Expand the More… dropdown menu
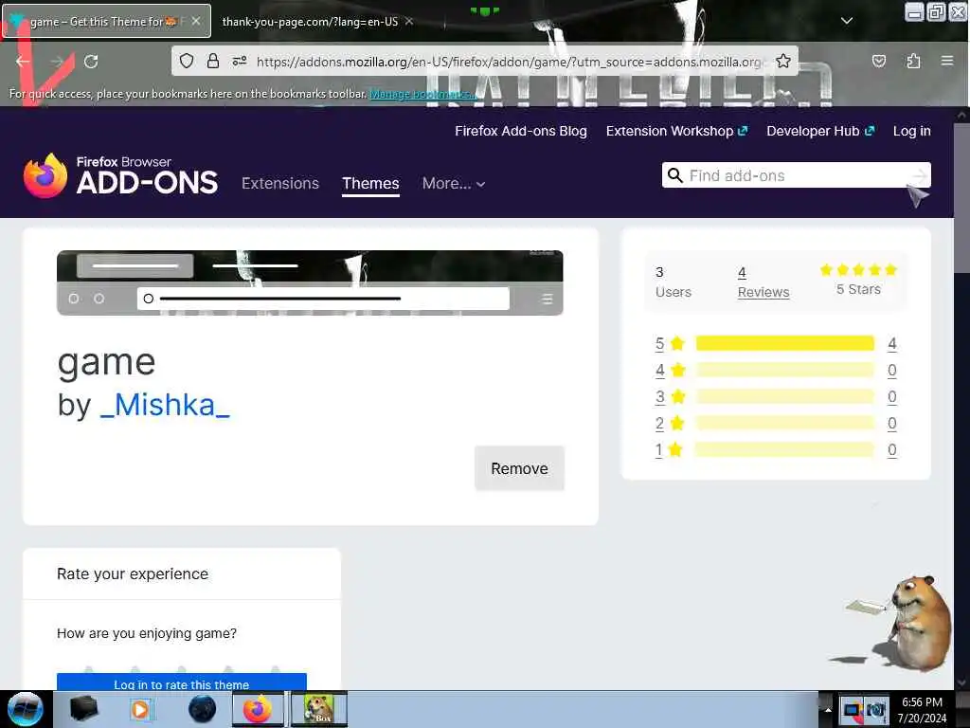 click(454, 183)
